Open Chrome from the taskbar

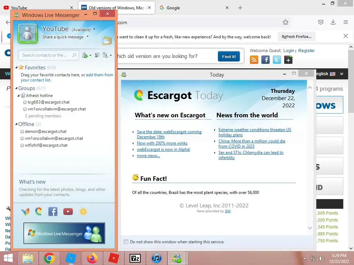(x=49, y=258)
